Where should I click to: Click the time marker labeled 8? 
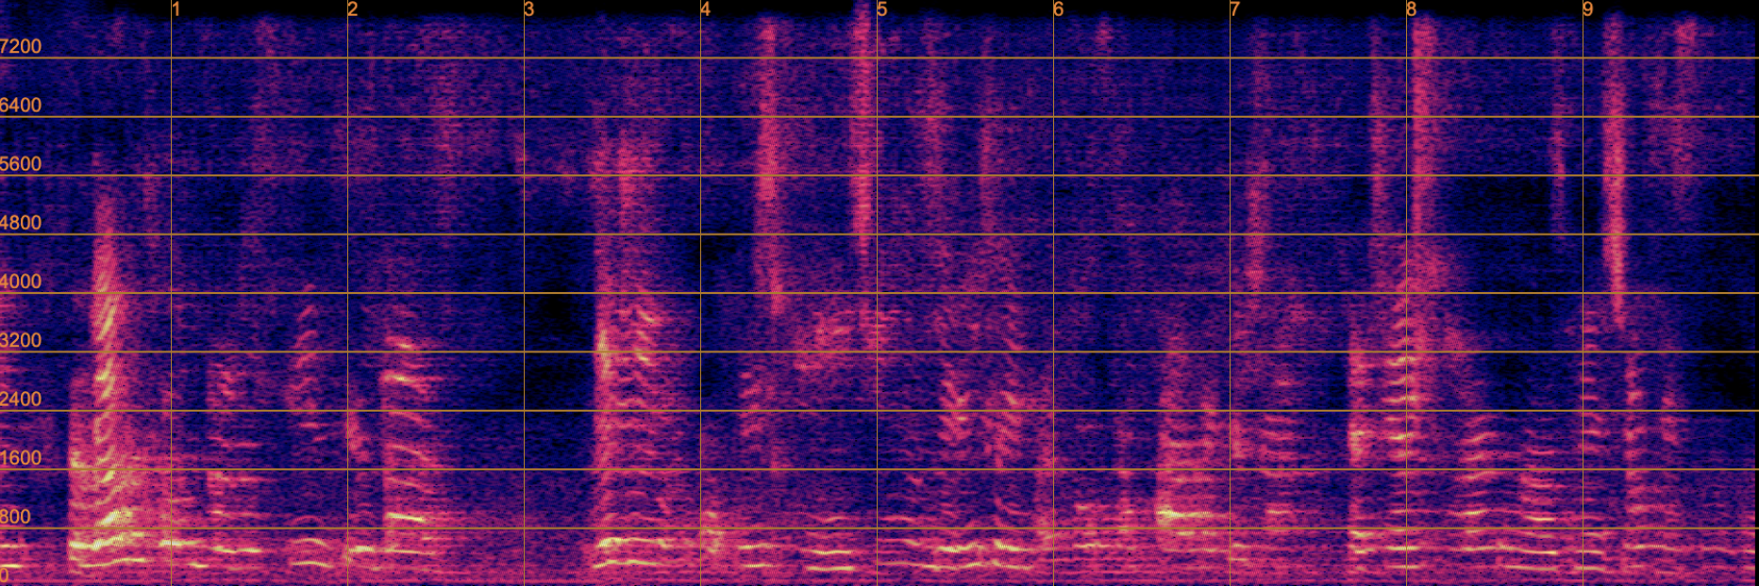(1412, 9)
